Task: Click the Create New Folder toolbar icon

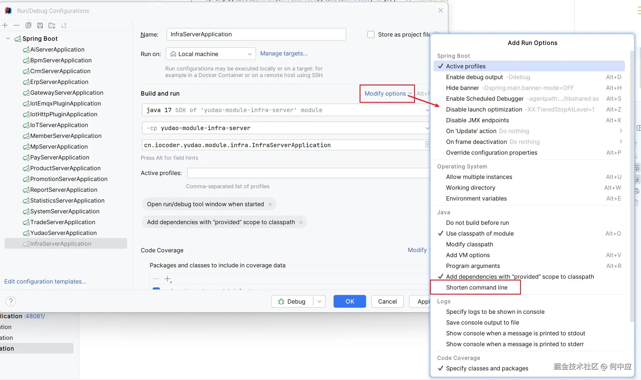Action: point(52,25)
